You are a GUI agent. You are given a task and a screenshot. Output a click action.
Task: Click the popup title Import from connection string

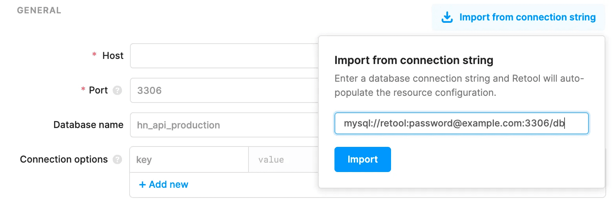coord(414,60)
